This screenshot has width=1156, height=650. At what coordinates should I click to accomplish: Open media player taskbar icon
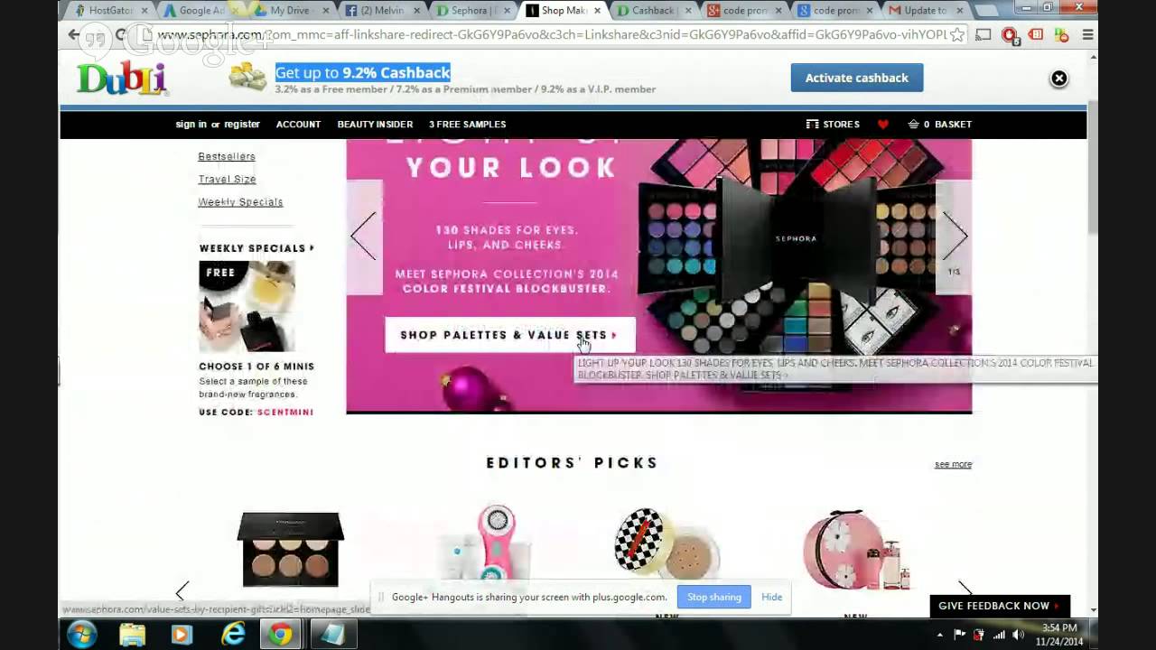(x=182, y=635)
